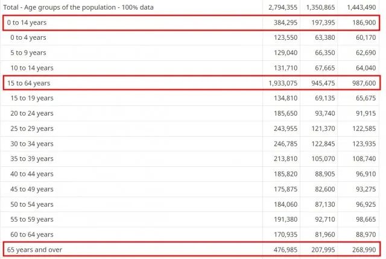Screen dimensions: 386x259
Task: Click the 987,600 cell
Action: click(364, 83)
